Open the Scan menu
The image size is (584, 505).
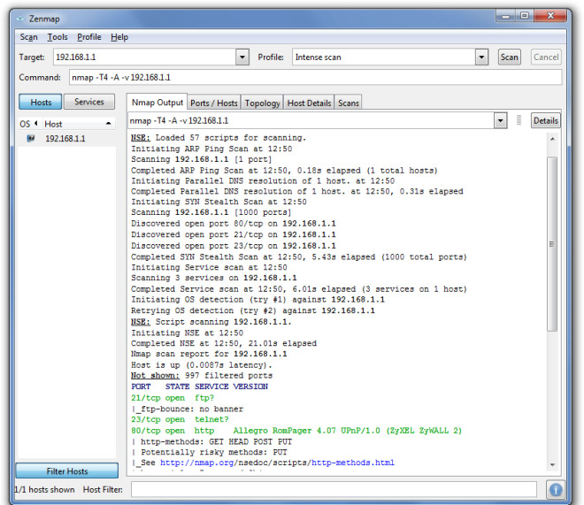click(28, 37)
